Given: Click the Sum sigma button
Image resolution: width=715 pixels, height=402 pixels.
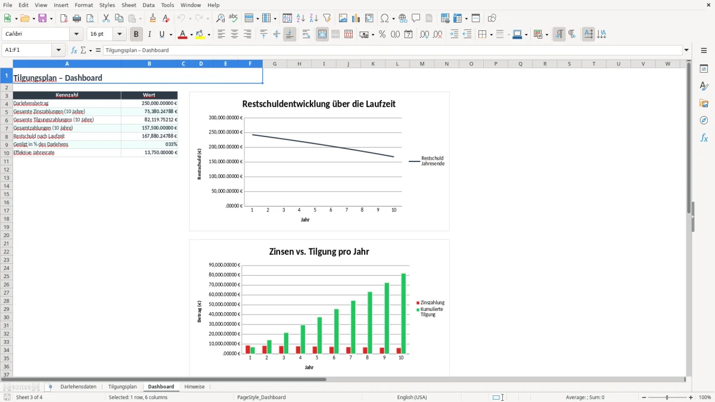Looking at the screenshot, I should tap(83, 51).
